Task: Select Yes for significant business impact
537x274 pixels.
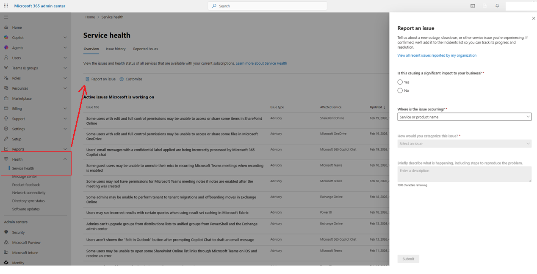Action: click(x=400, y=82)
